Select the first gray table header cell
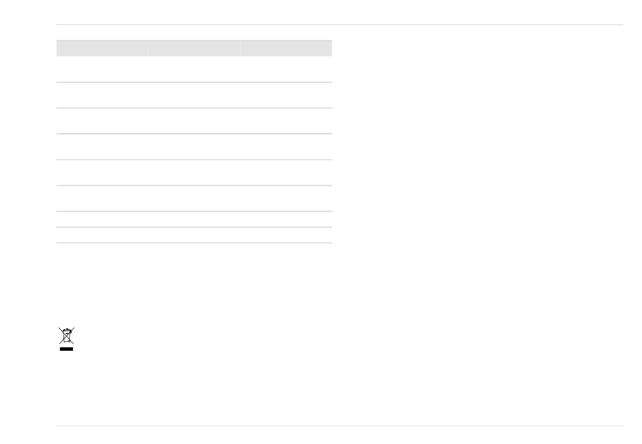This screenshot has height=444, width=642. [x=102, y=49]
